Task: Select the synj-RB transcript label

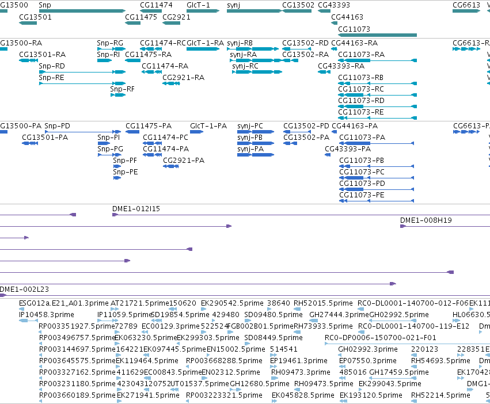Action: [240, 43]
